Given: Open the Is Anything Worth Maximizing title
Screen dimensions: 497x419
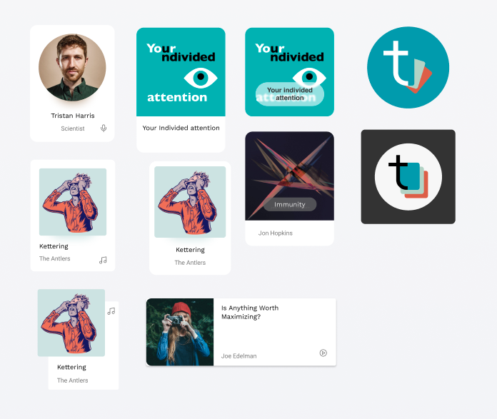Looking at the screenshot, I should pos(250,312).
